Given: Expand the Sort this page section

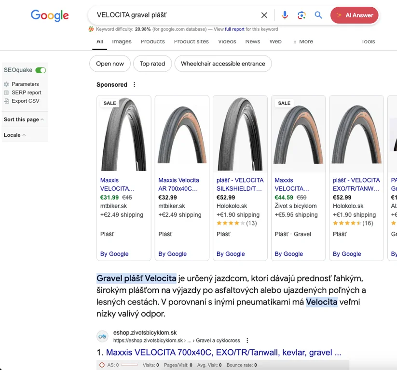Looking at the screenshot, I should click(x=24, y=119).
